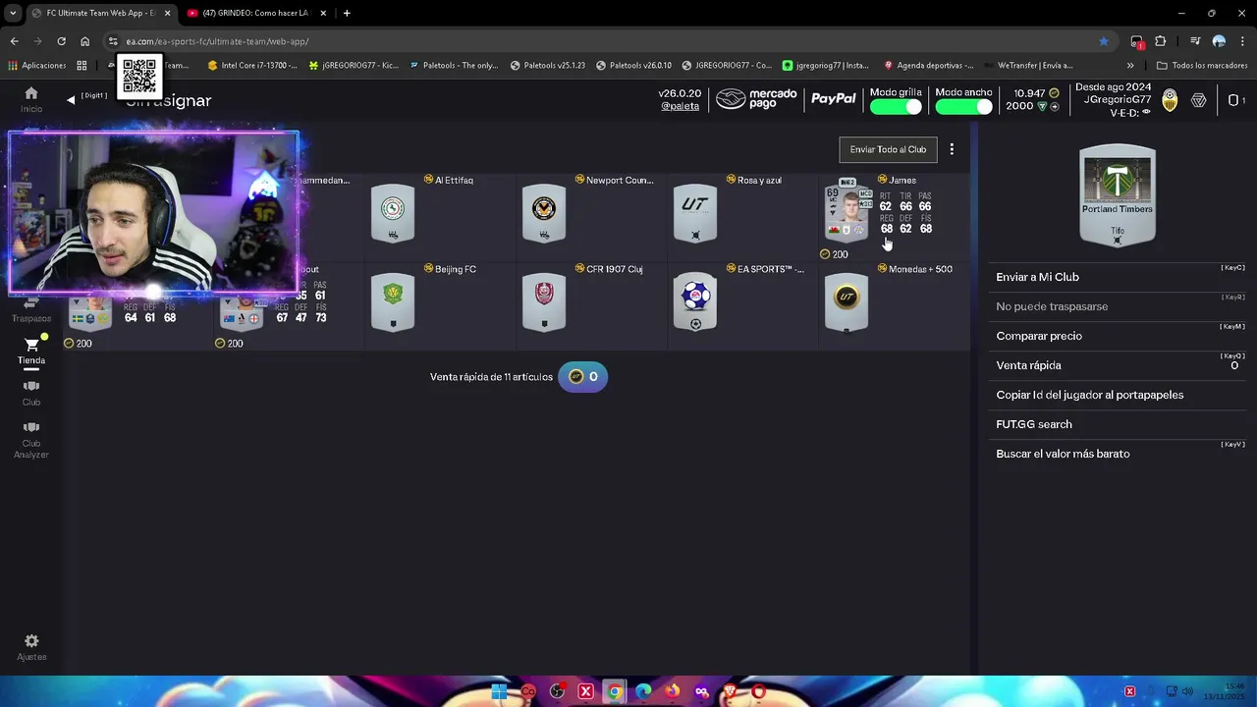Select the EA SPORTS ball item
This screenshot has width=1257, height=707.
coord(695,301)
